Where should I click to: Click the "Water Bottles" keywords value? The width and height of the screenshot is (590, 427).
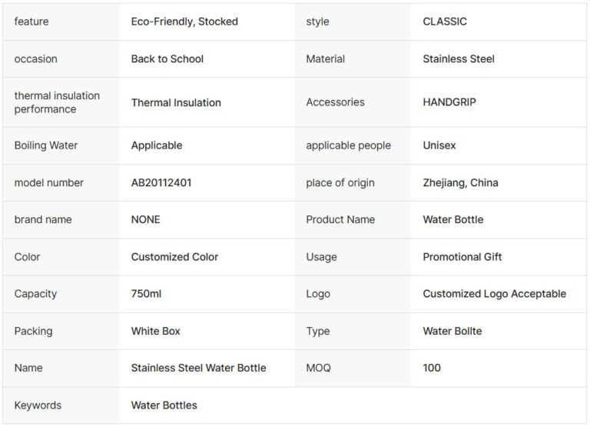click(164, 405)
